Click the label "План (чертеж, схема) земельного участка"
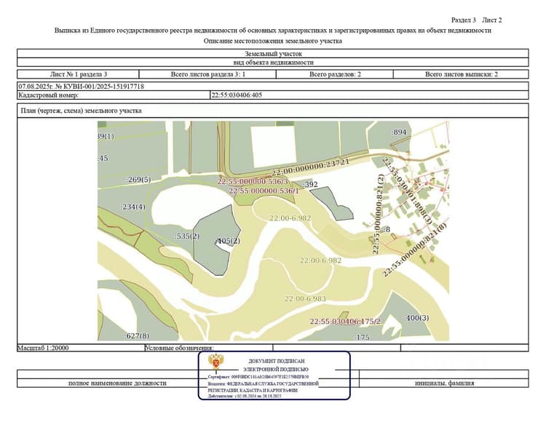Viewport: 546px width, 422px height. (x=81, y=111)
